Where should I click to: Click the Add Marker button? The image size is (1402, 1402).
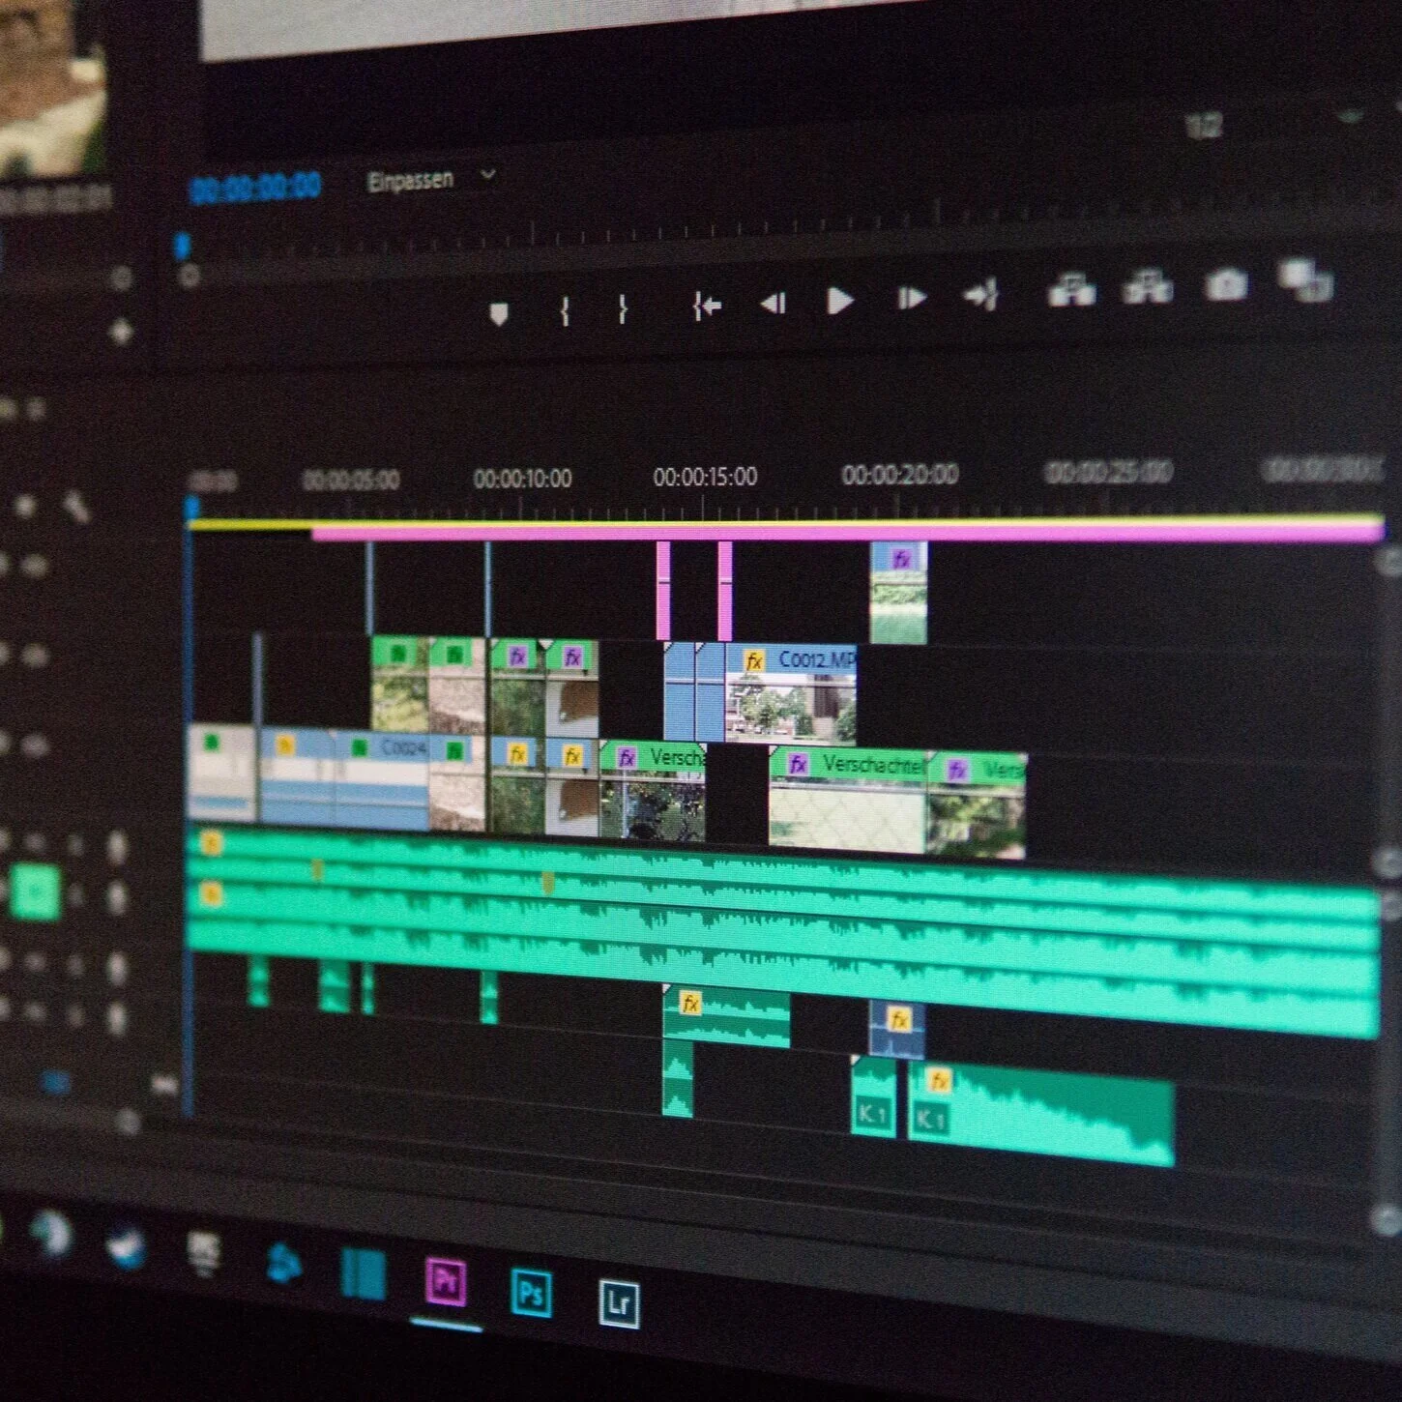499,313
